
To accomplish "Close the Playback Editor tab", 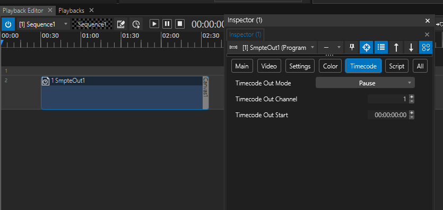I will coord(50,11).
